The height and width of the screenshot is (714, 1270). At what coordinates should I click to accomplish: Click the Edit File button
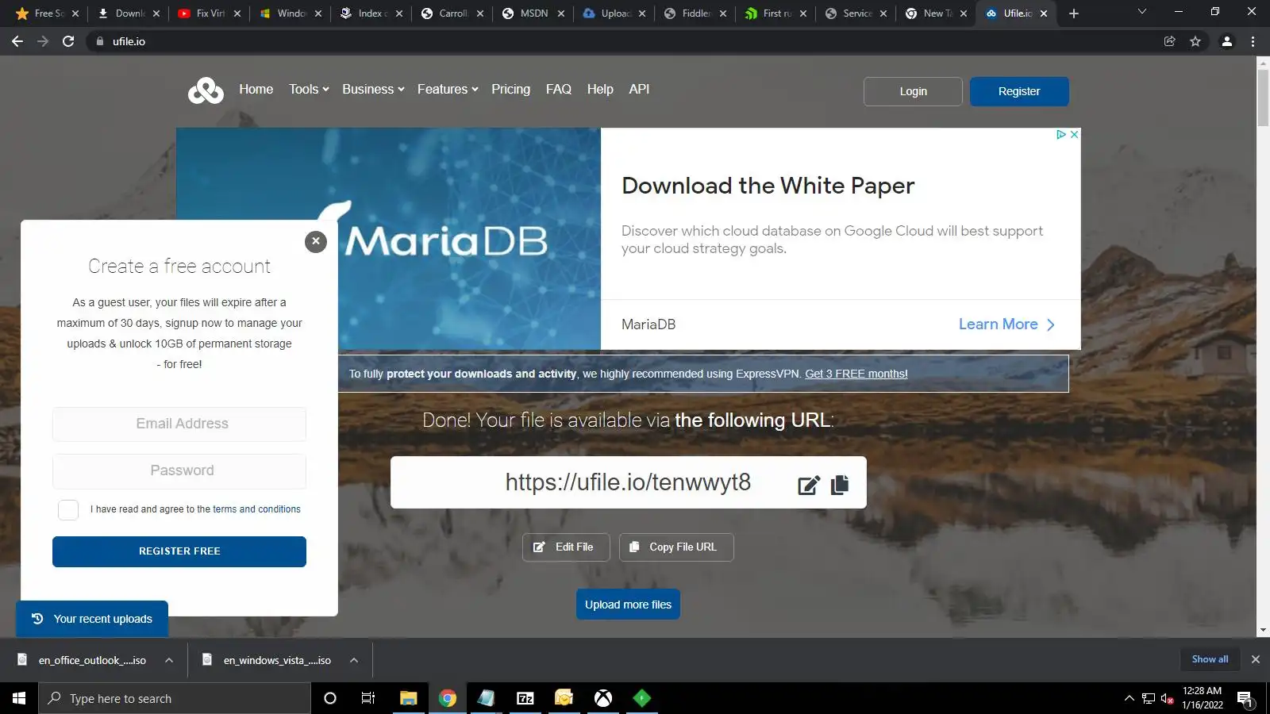coord(566,547)
